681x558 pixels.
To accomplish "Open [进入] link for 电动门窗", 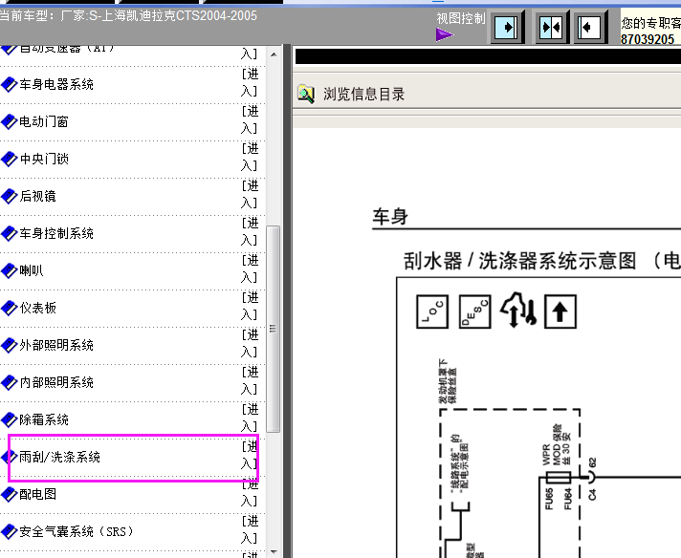I will click(251, 120).
